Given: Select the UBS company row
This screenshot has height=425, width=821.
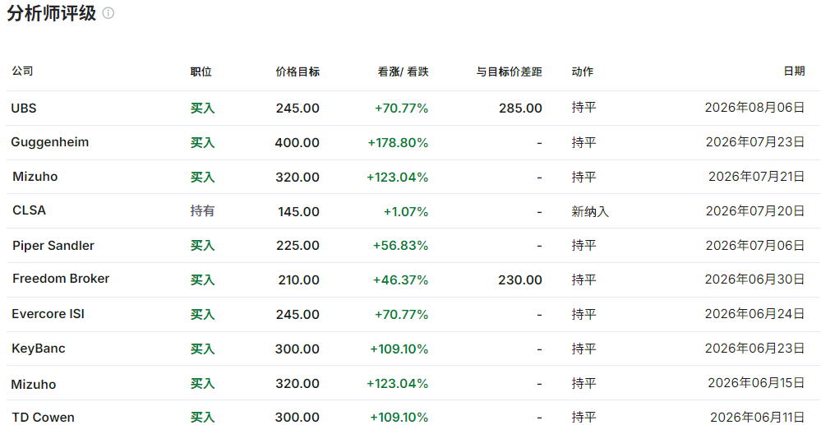Looking at the screenshot, I should (413, 108).
